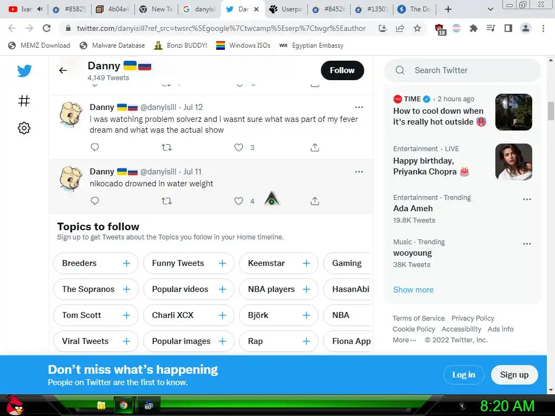Switch to the The Do browser tab
Viewport: 555px width, 416px height.
pyautogui.click(x=415, y=9)
